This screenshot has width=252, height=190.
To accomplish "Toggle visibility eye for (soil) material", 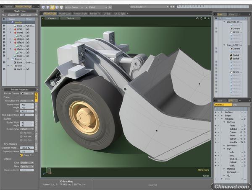I will [4, 30].
